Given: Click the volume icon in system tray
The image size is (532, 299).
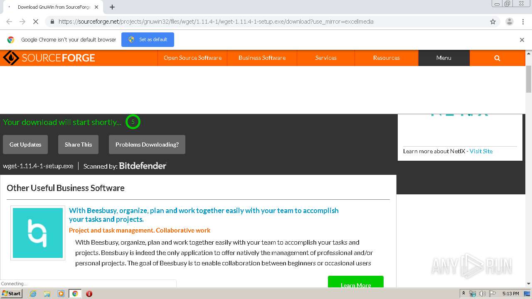Looking at the screenshot, I should [483, 294].
